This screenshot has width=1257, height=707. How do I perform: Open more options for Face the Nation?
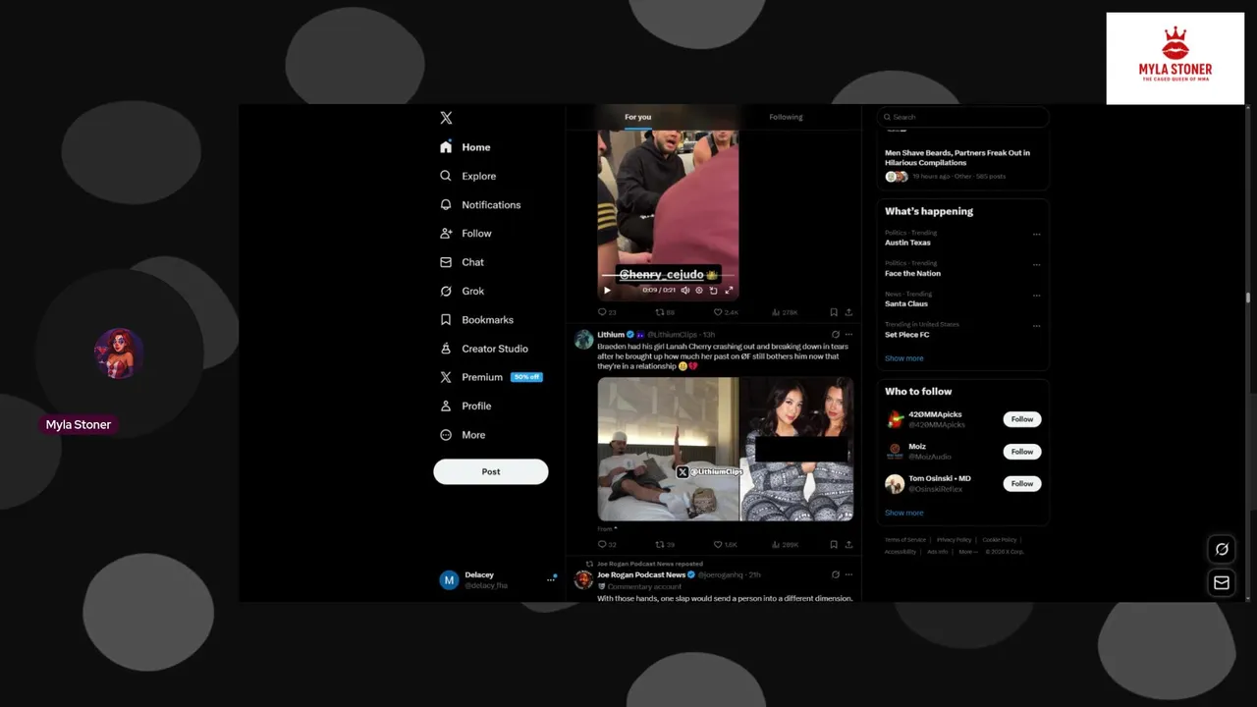(x=1036, y=265)
